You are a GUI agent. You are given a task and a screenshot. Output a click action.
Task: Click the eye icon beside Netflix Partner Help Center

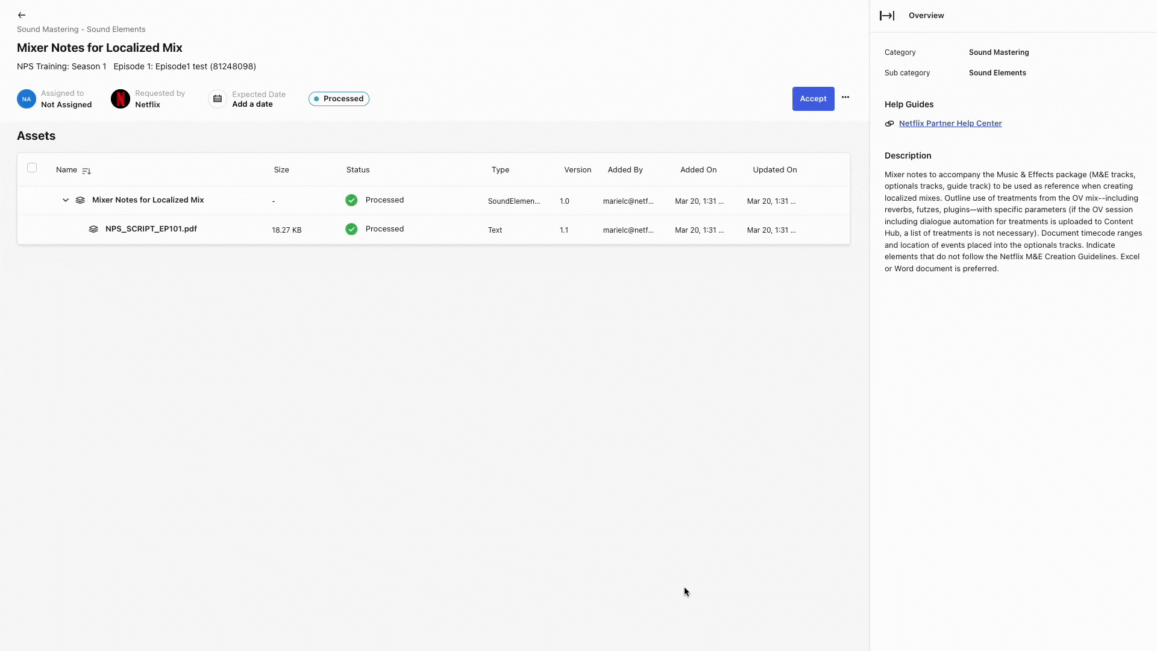[x=889, y=124]
